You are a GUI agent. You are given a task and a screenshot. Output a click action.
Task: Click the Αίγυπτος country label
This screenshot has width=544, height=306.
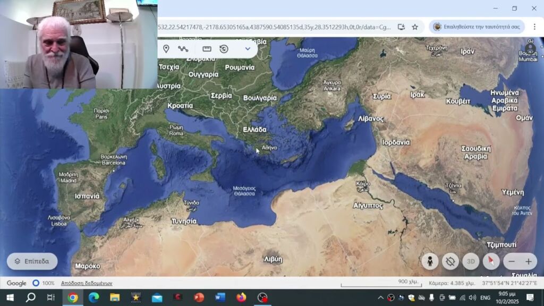click(368, 206)
